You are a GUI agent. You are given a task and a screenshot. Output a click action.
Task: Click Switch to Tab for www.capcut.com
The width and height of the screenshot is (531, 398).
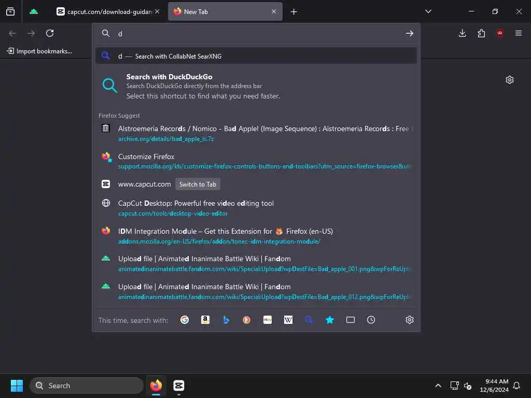[198, 184]
